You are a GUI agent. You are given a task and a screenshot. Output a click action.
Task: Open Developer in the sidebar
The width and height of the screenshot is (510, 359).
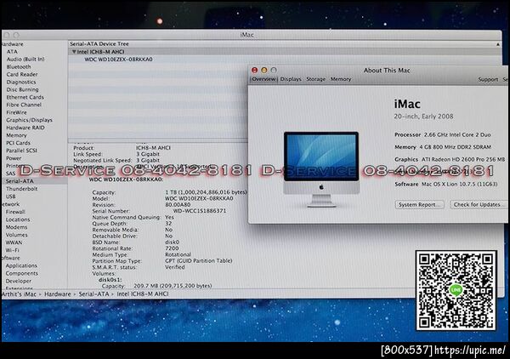pos(18,281)
